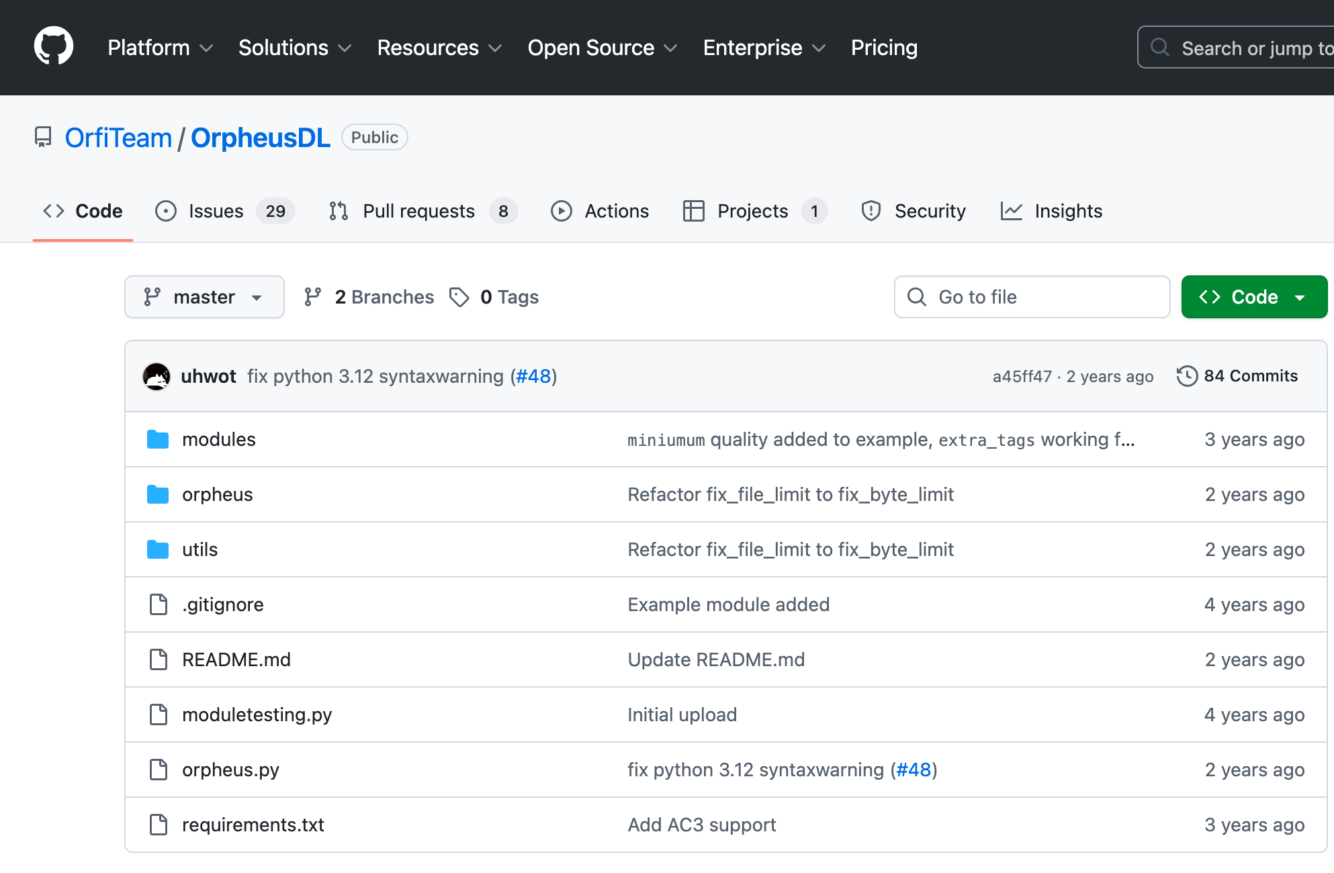Click the utils folder icon

point(158,549)
